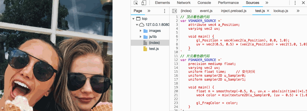Click line number 20 to set breakpoint
Viewport: 307px width, 111px height.
click(176, 91)
